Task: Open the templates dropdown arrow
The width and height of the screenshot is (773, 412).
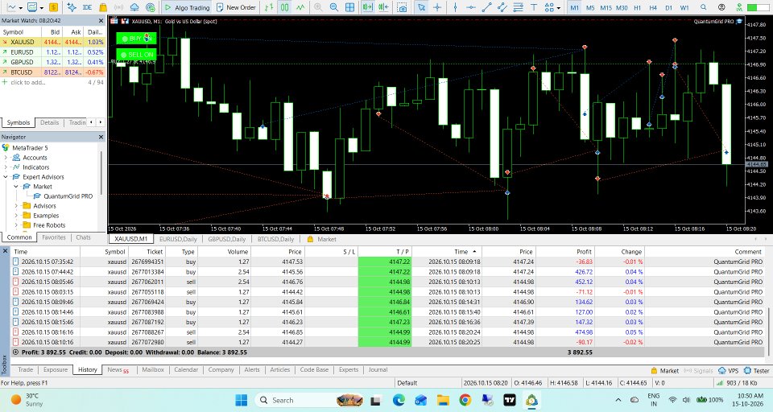Action: [42, 8]
